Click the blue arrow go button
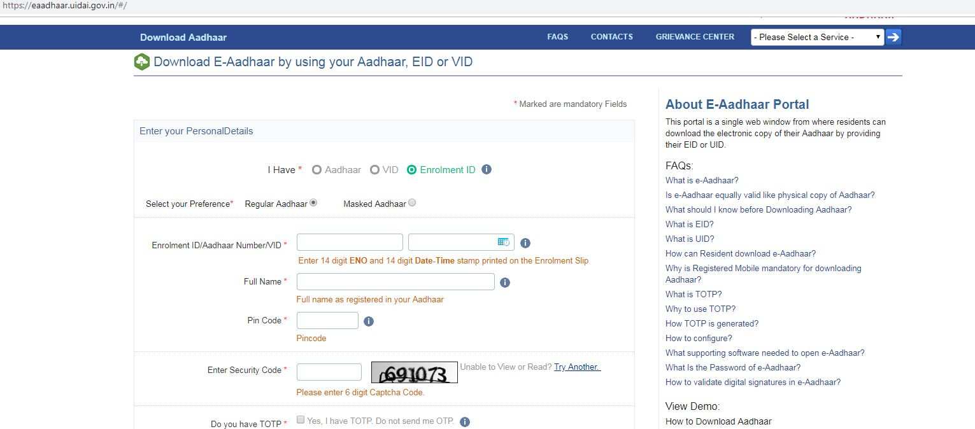 [893, 37]
